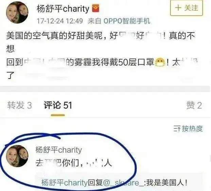Tap the +关注 follow button
This screenshot has height=191, width=211.
tap(187, 8)
